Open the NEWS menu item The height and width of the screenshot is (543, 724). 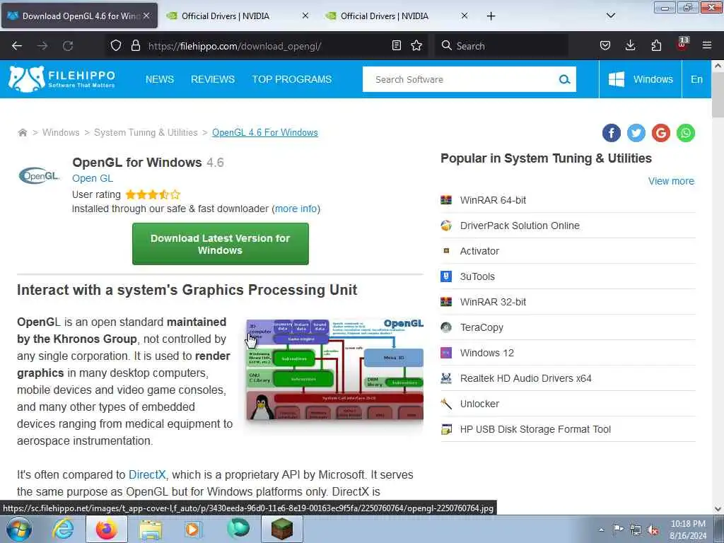(160, 79)
